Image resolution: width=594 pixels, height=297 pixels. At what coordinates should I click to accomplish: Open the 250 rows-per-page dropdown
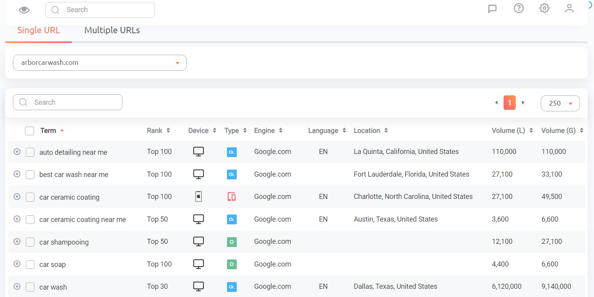[560, 103]
